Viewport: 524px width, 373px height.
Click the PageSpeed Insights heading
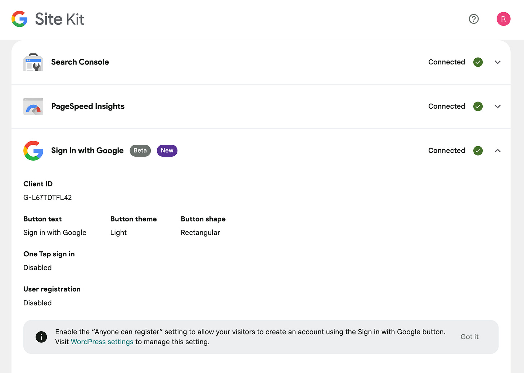coord(88,106)
